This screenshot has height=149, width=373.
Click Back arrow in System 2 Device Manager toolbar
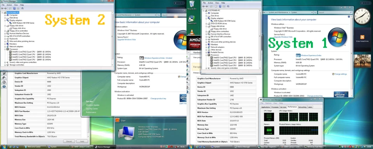click(2, 8)
